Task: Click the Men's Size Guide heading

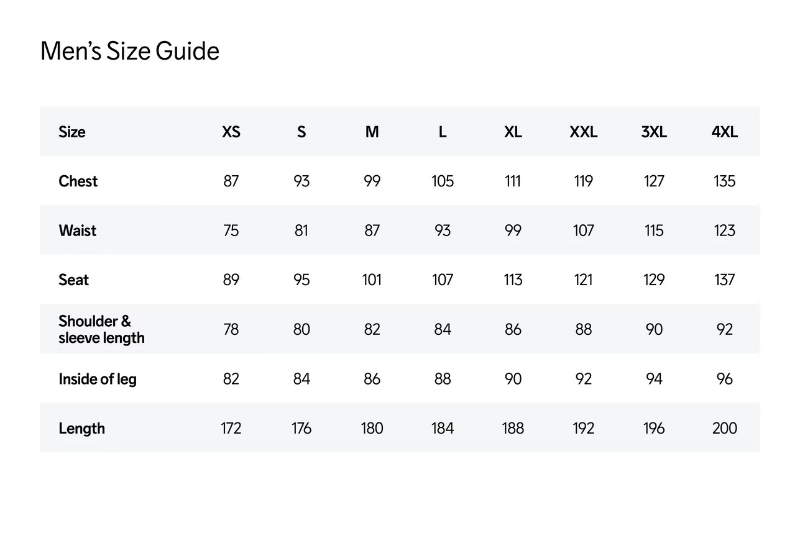Action: (129, 51)
